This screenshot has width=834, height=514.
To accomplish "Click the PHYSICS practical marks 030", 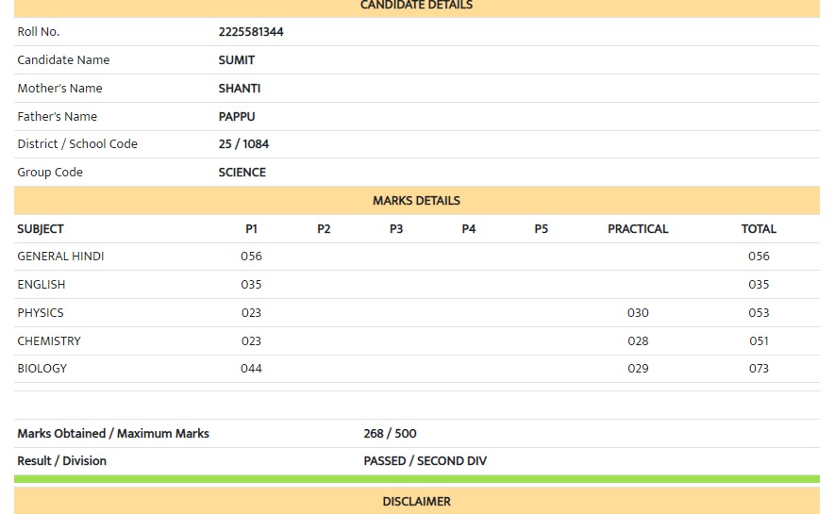I will point(638,313).
